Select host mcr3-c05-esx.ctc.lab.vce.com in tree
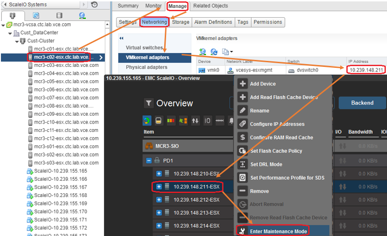This screenshot has width=387, height=236. pyautogui.click(x=66, y=81)
